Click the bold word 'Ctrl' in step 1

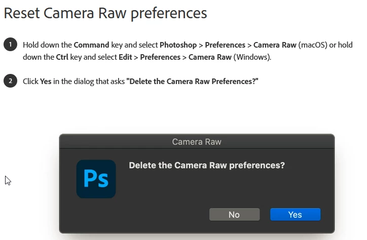click(62, 57)
